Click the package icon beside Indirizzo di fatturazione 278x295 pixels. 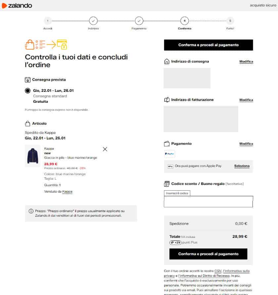coord(166,99)
